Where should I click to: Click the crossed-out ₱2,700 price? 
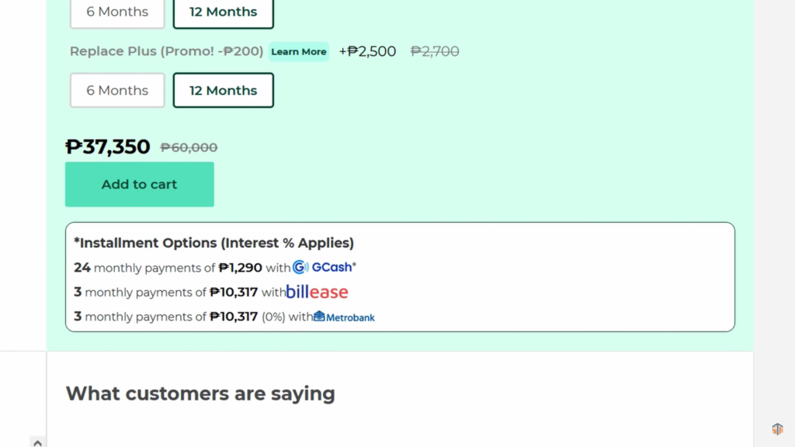point(435,51)
